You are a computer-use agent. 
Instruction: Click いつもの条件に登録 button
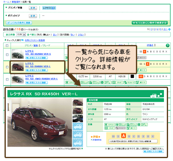(x=19, y=23)
